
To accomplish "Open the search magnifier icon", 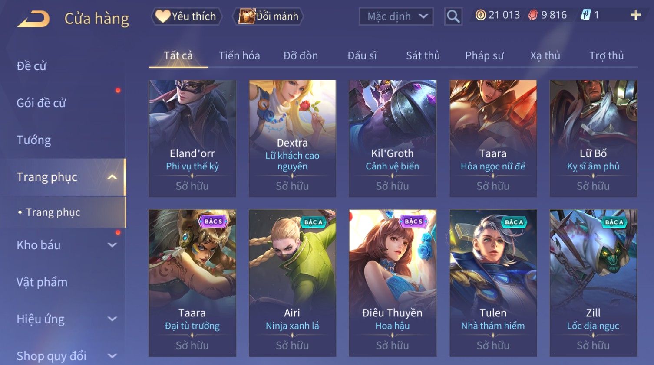I will (453, 16).
